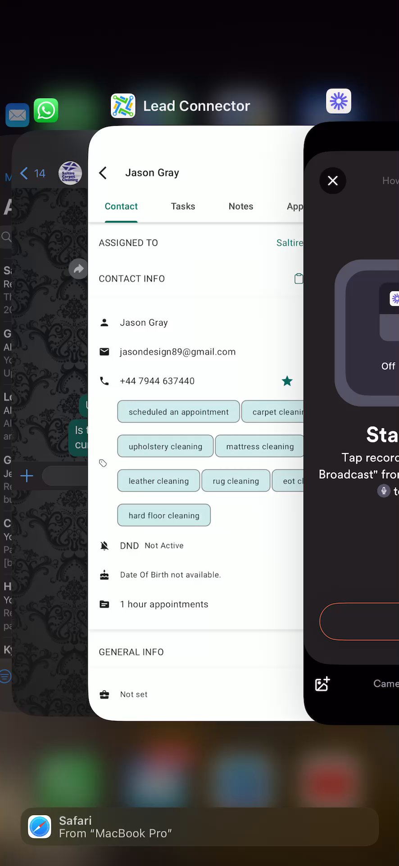Tap the star next to phone number
Screen dimensions: 399x866
point(287,381)
